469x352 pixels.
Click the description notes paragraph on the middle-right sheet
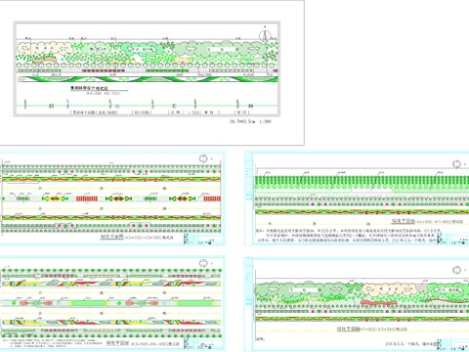click(x=347, y=236)
